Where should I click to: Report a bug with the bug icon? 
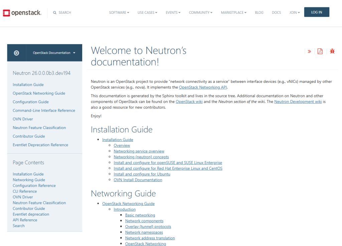pos(332,51)
